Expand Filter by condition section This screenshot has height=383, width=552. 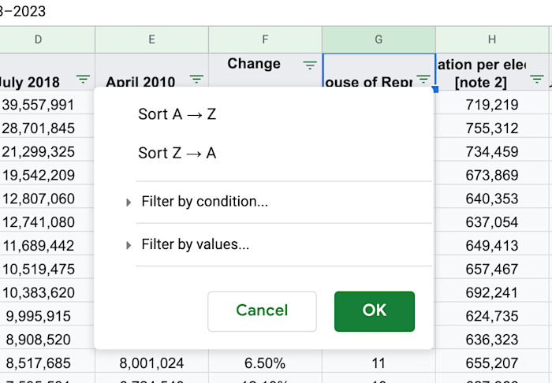click(204, 202)
